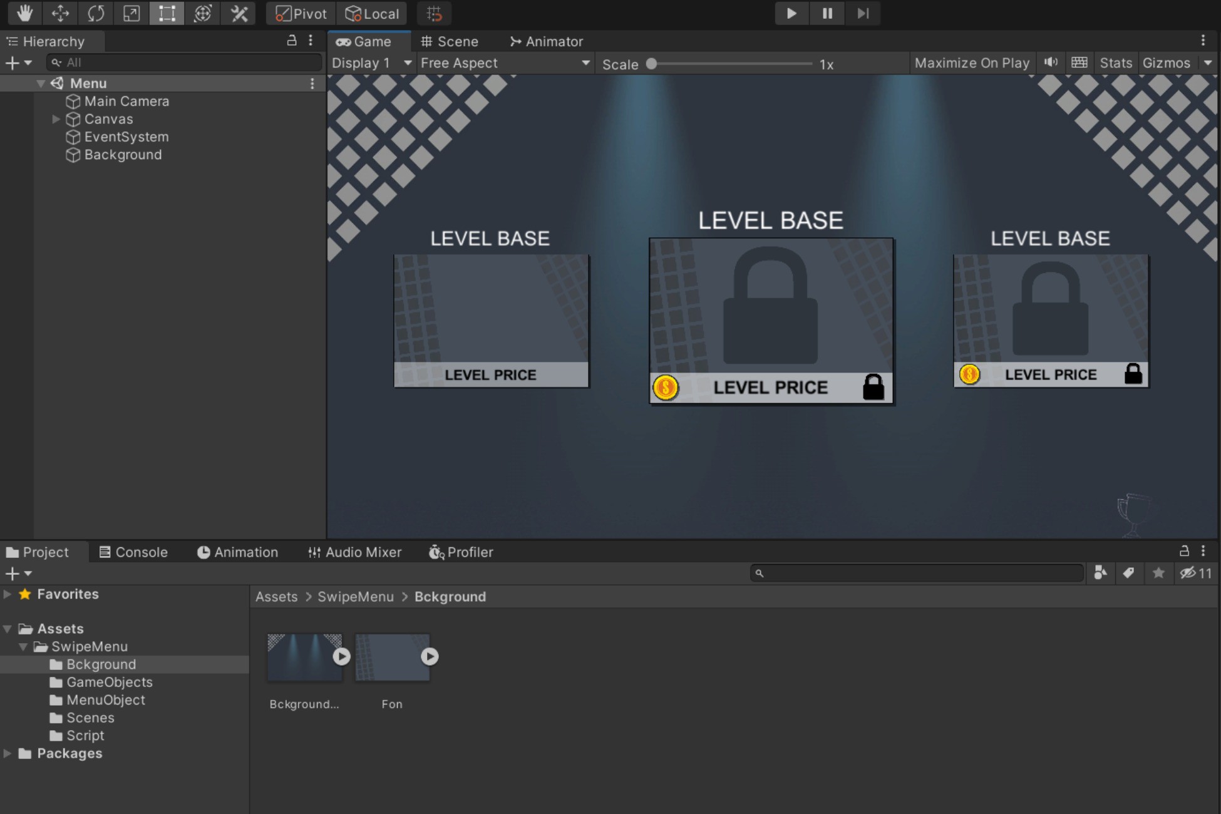Open the Console tab
Viewport: 1221px width, 814px height.
coord(133,552)
